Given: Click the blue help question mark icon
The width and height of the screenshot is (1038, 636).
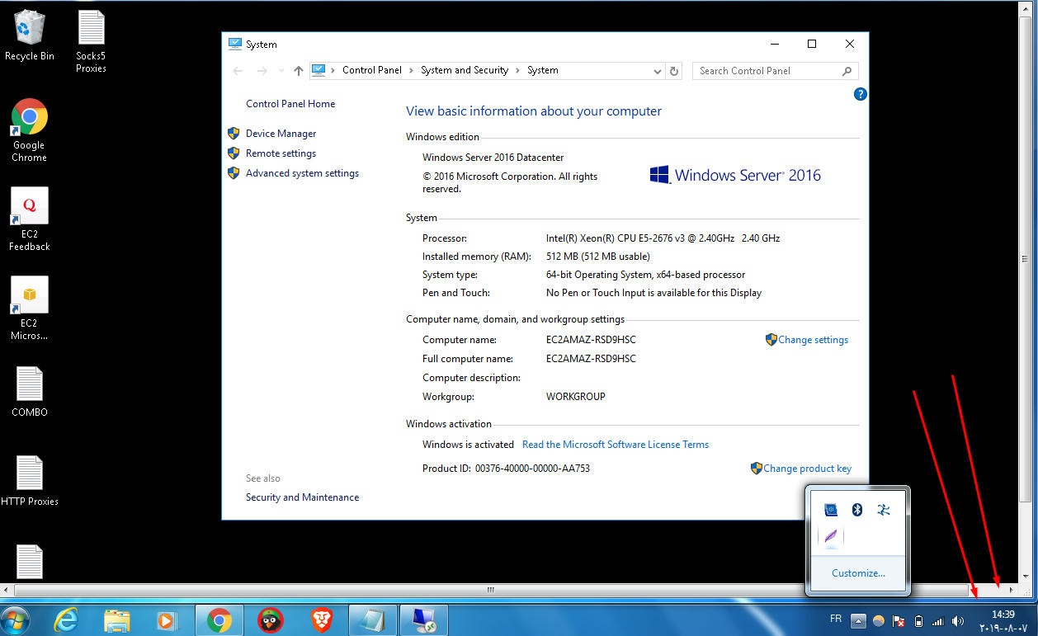Looking at the screenshot, I should [861, 95].
